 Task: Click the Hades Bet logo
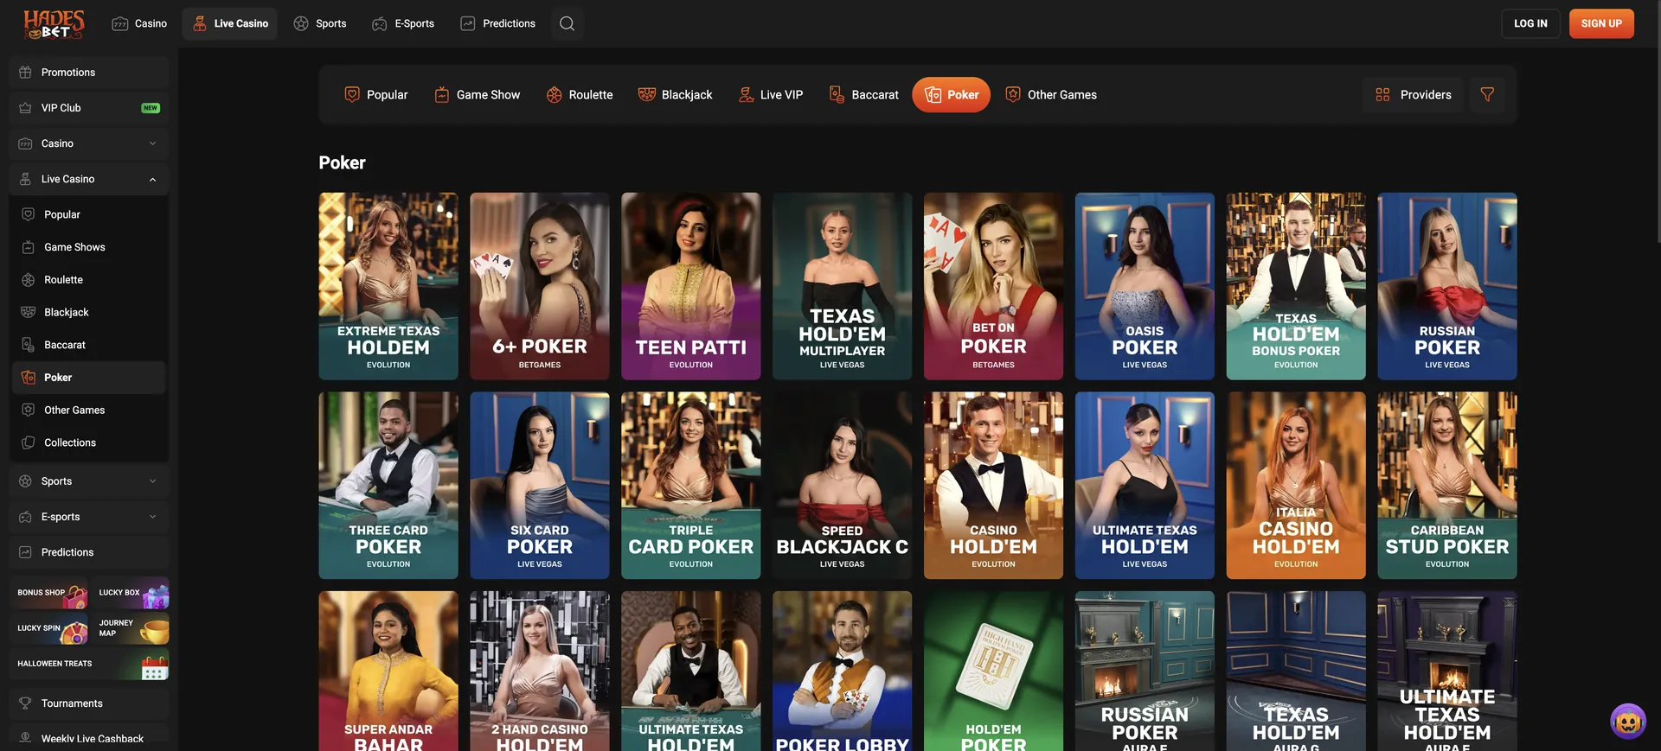(x=54, y=23)
